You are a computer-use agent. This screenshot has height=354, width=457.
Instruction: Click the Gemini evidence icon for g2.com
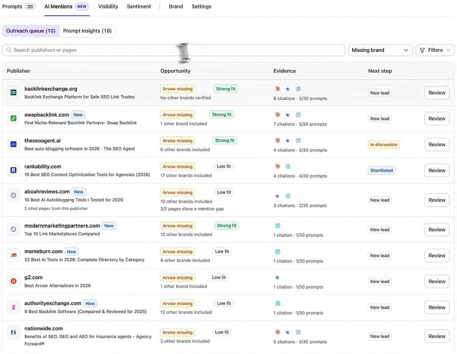[x=278, y=277]
